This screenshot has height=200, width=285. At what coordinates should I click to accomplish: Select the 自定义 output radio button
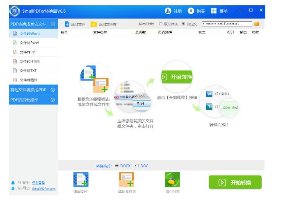(183, 24)
